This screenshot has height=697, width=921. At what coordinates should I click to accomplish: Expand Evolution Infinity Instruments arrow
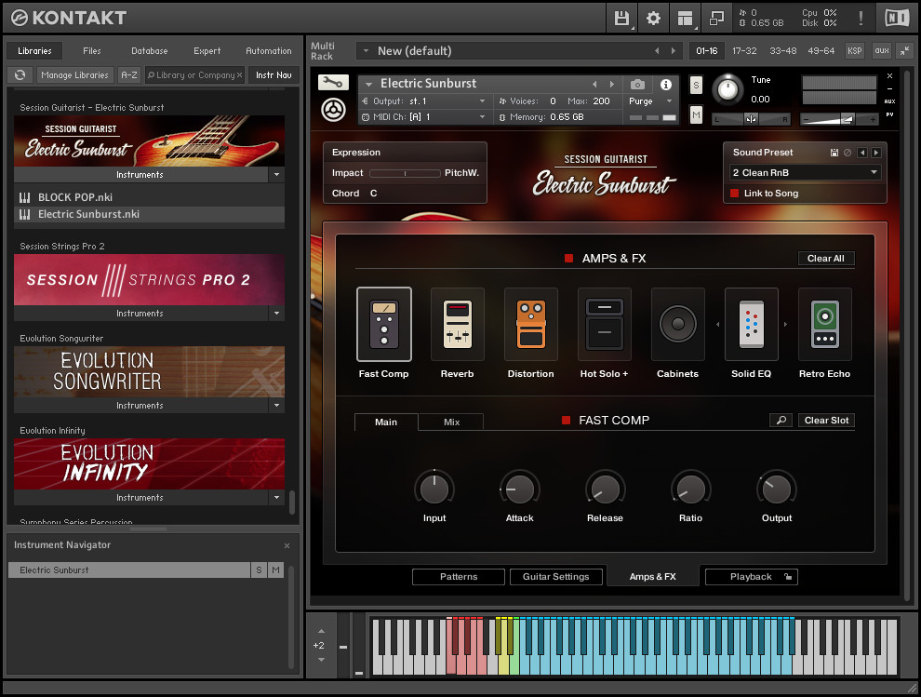click(276, 498)
